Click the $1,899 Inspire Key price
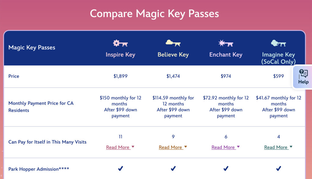 (x=120, y=76)
